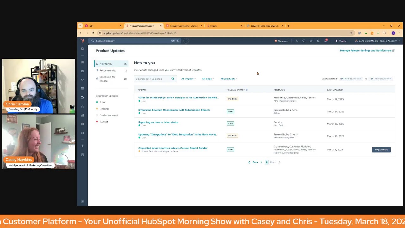Open the Help question mark icon
Screen dimensions: 405x228
point(311,41)
